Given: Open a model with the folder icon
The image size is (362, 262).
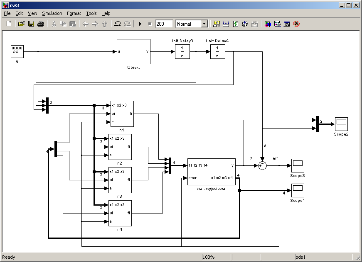Looking at the screenshot, I should (21, 24).
